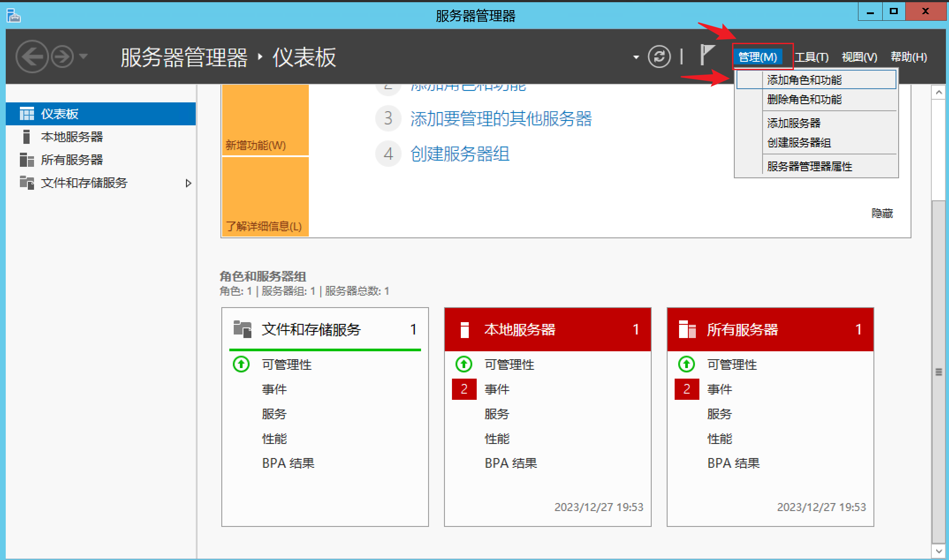Viewport: 949px width, 560px height.
Task: Open Local Server from the sidebar
Action: pyautogui.click(x=72, y=137)
